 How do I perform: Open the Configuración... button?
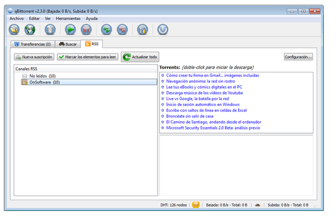pos(298,57)
